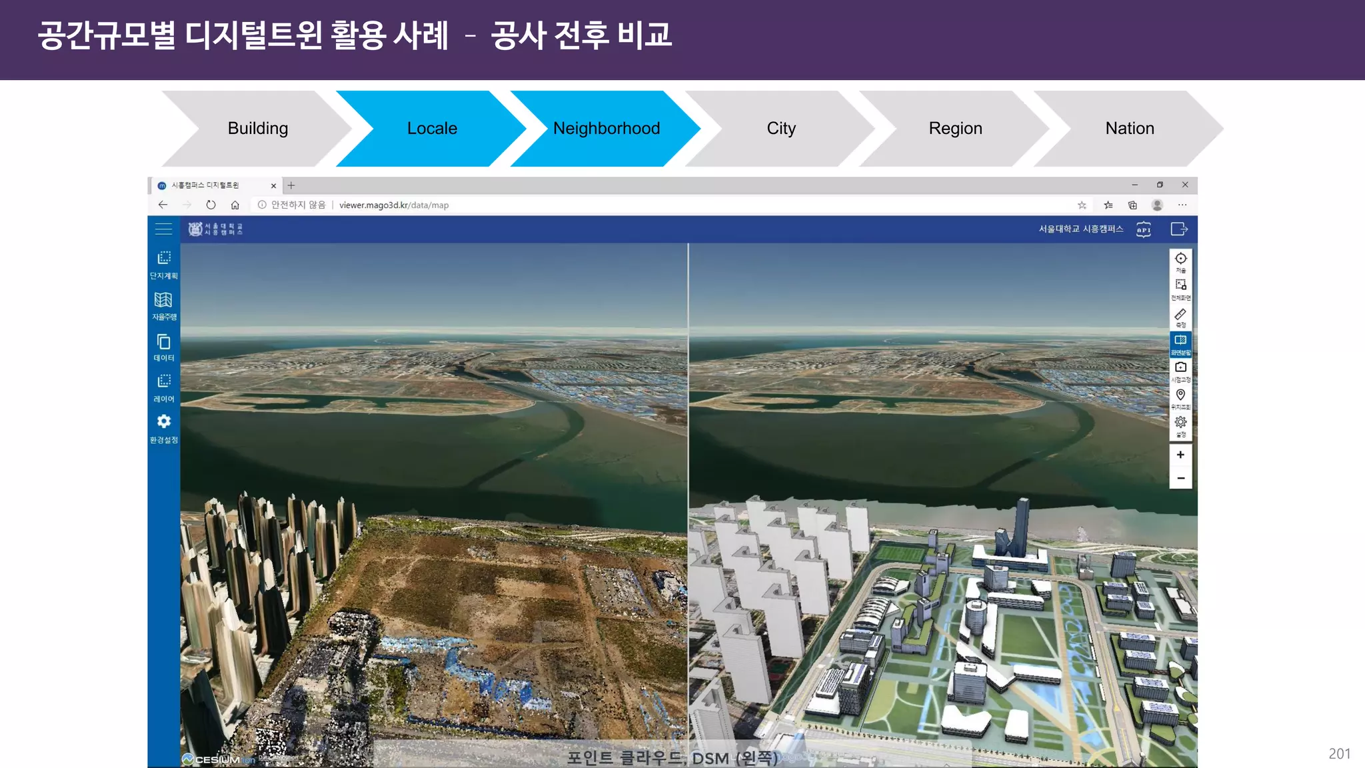Open the 단지계획 site plan panel

(x=164, y=265)
